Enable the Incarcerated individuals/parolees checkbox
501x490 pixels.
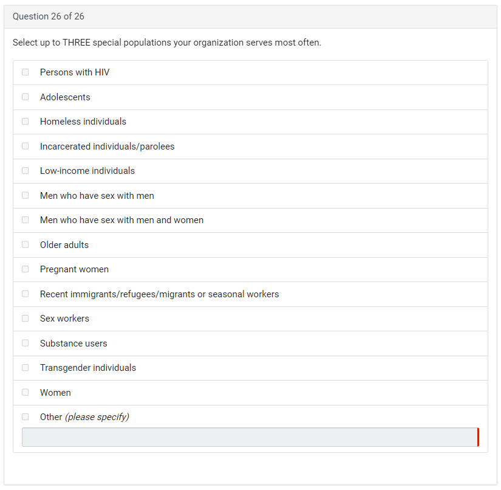click(26, 147)
